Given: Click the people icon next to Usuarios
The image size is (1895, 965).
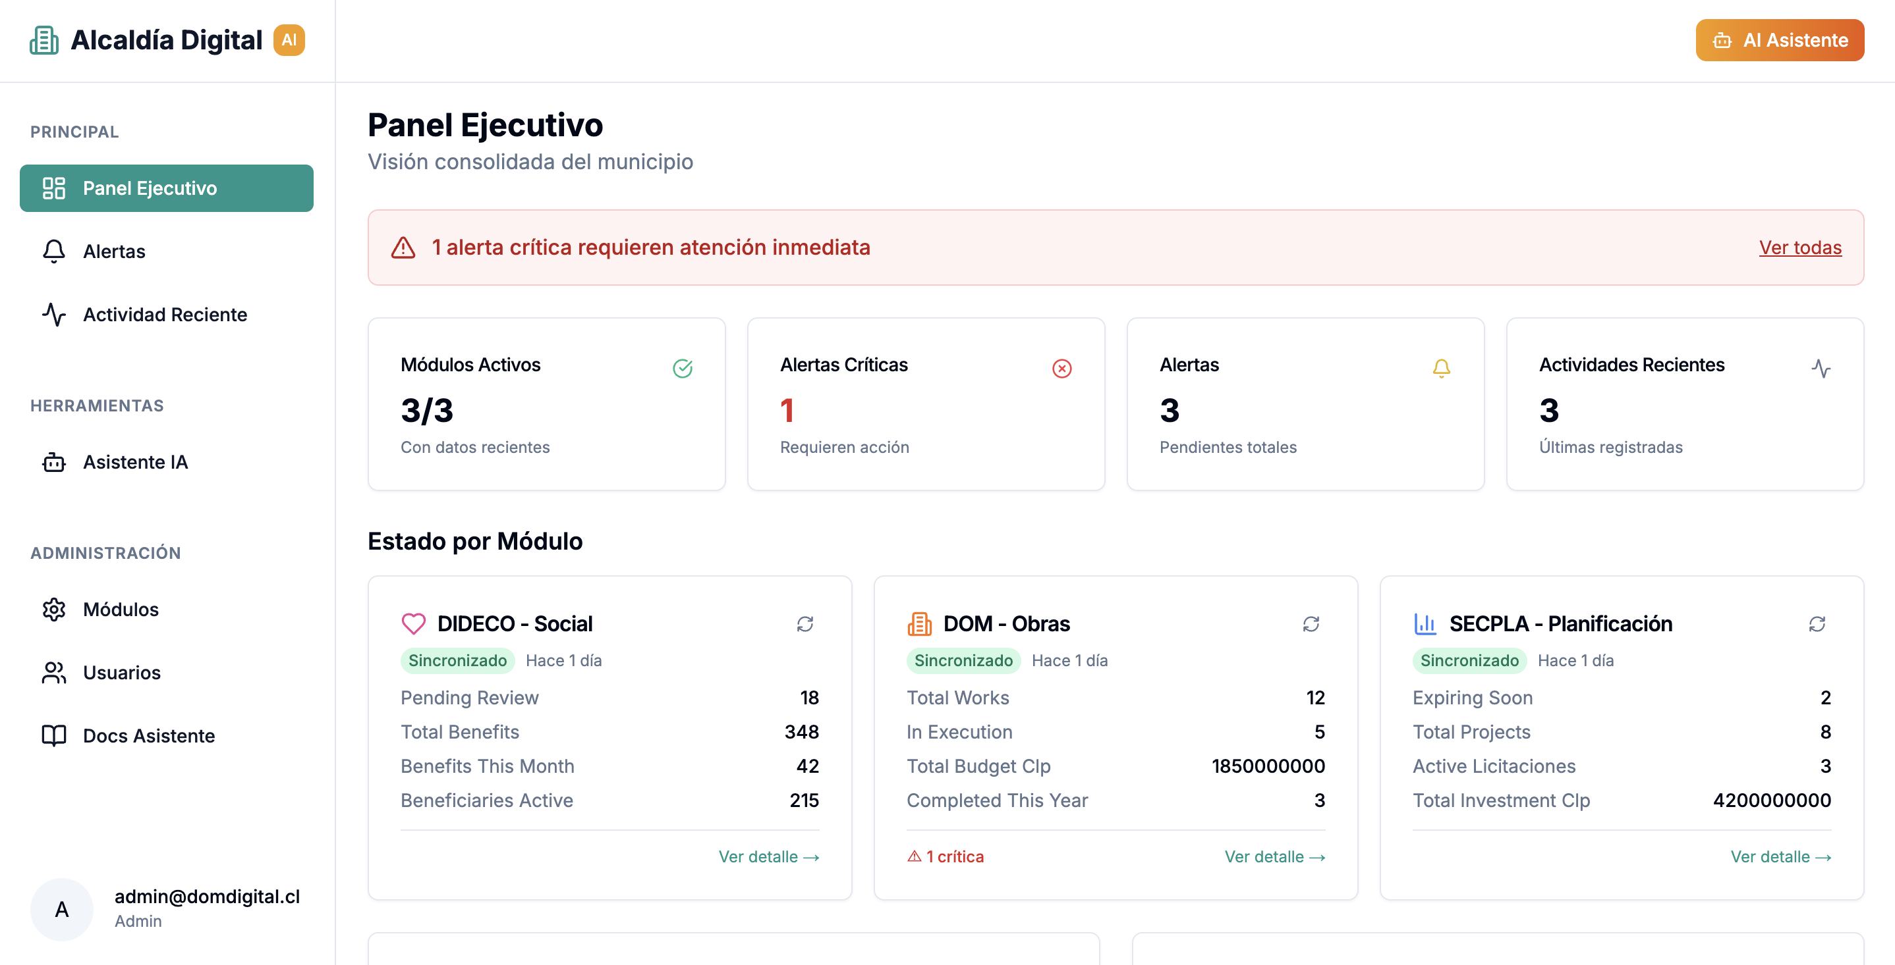Looking at the screenshot, I should pyautogui.click(x=54, y=673).
